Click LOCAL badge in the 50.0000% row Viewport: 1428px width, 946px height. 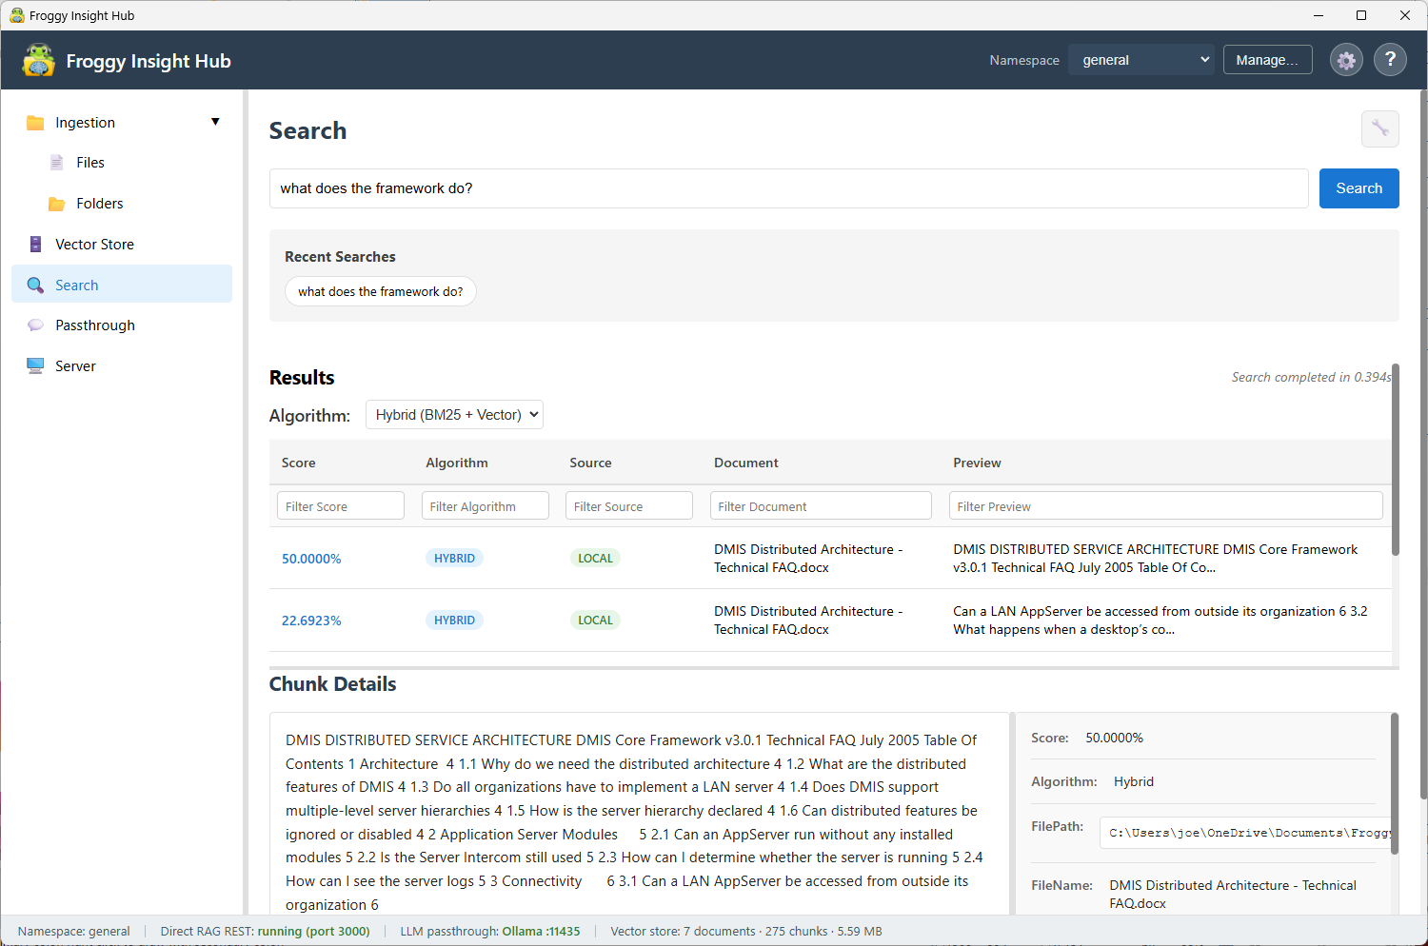(595, 559)
